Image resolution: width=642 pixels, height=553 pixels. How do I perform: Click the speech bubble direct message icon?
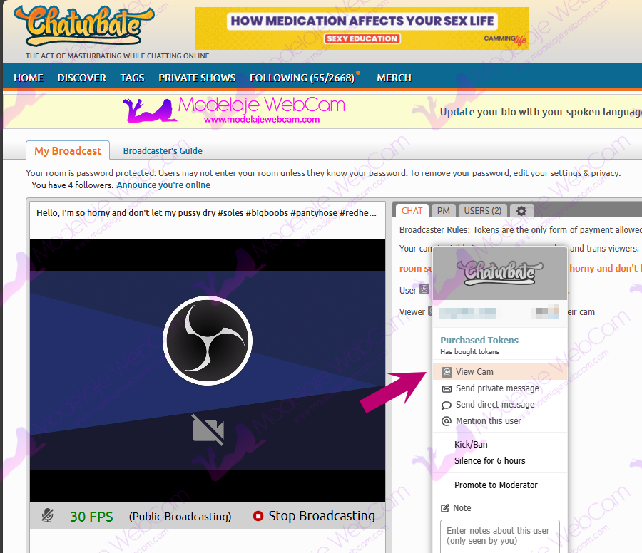click(447, 405)
